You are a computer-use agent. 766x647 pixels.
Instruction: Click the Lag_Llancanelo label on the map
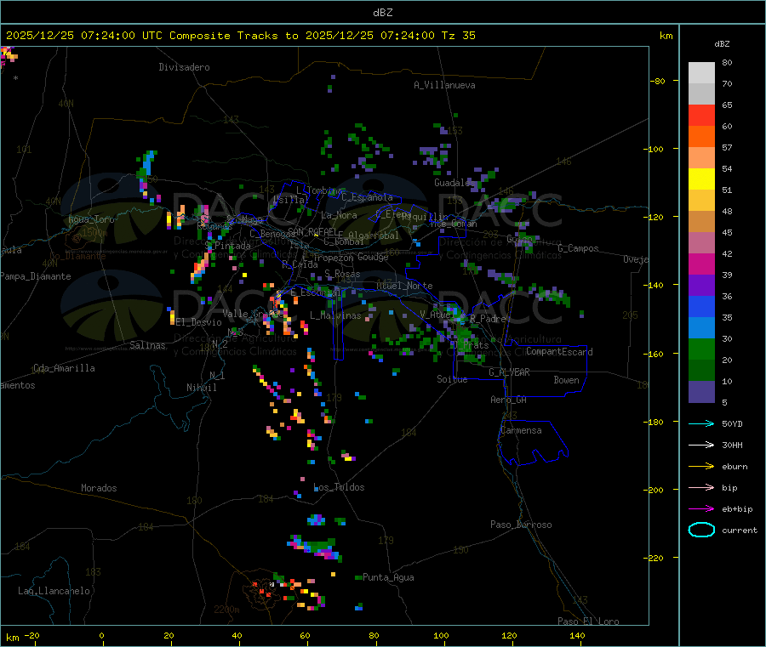(54, 590)
